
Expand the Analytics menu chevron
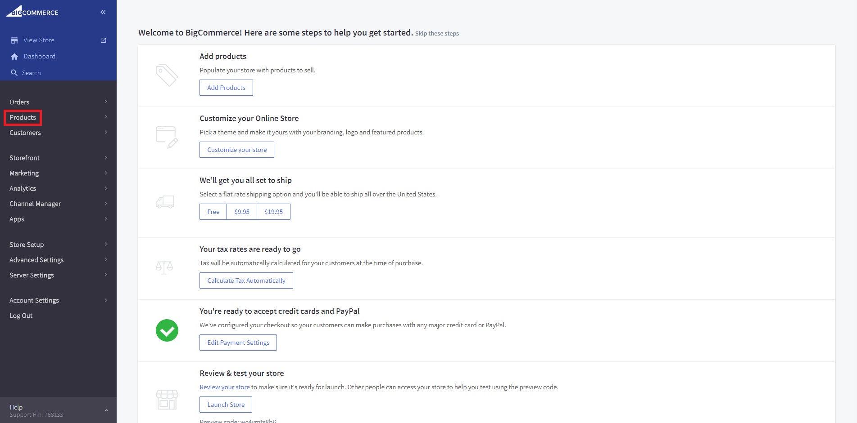(x=106, y=188)
